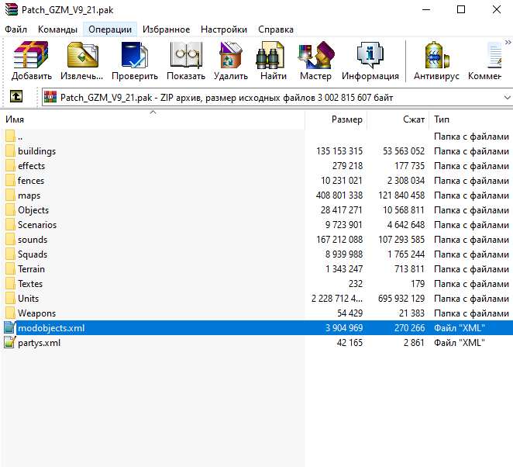Click Textes size value 232
This screenshot has height=467, width=513.
[356, 284]
